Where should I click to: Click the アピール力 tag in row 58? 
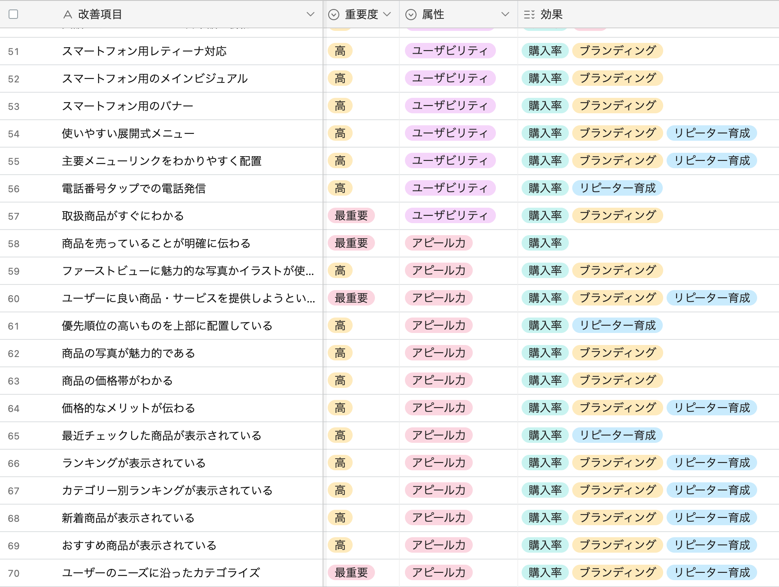[x=439, y=243]
